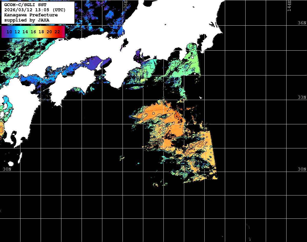Click the Kanagawa Prefecture label
This screenshot has height=242, width=307.
31,15
